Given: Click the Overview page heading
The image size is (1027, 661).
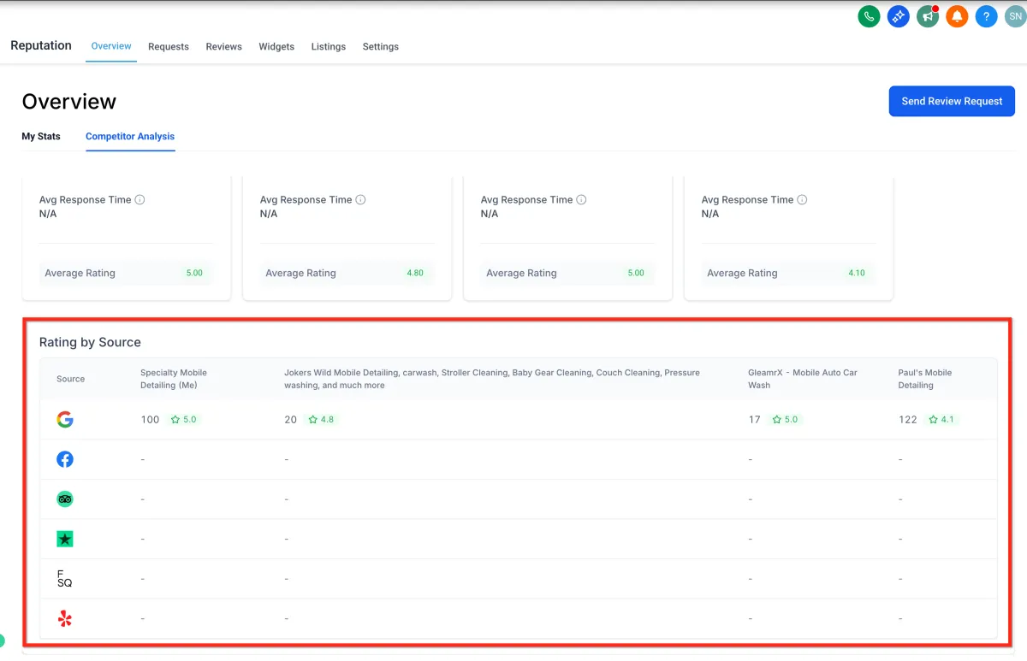Looking at the screenshot, I should coord(69,102).
